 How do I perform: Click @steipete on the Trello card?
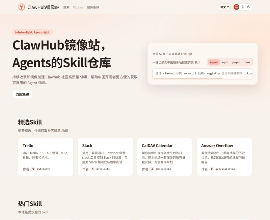pos(44,169)
